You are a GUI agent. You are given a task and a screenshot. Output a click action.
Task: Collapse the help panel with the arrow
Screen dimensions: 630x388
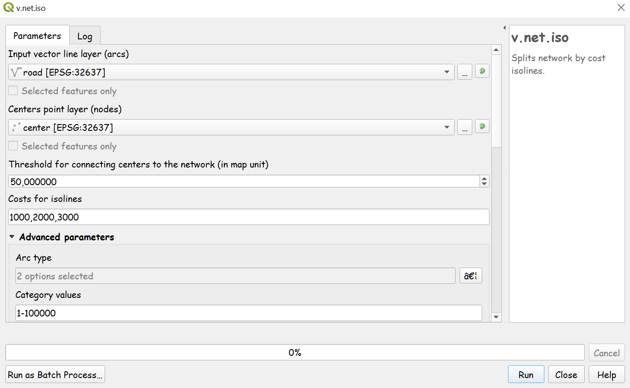pos(504,28)
